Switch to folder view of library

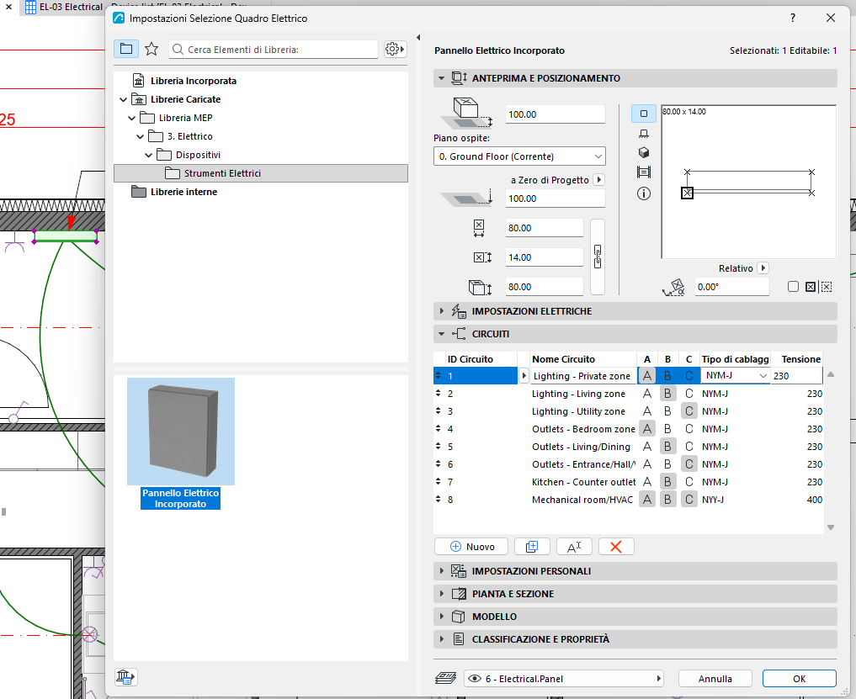pyautogui.click(x=126, y=49)
